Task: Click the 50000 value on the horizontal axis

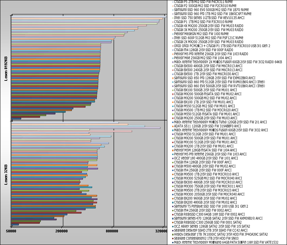Action: click(x=11, y=231)
